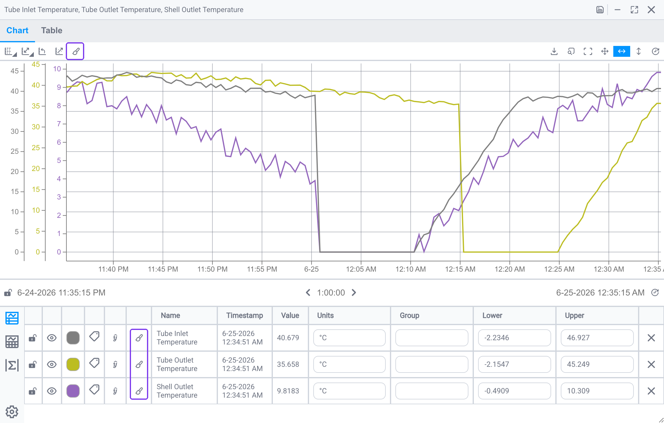Click tag icon for Tube Outlet Temperature
The width and height of the screenshot is (664, 423).
[94, 363]
